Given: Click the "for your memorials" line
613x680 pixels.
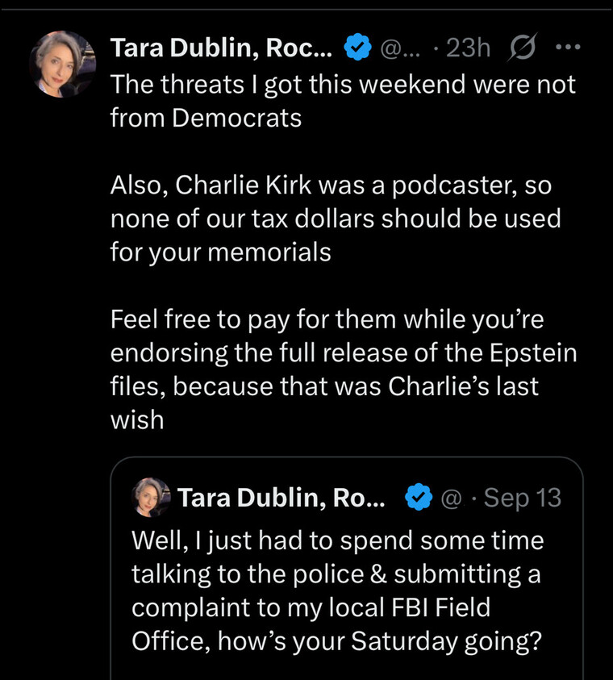Looking at the screenshot, I should (x=220, y=252).
